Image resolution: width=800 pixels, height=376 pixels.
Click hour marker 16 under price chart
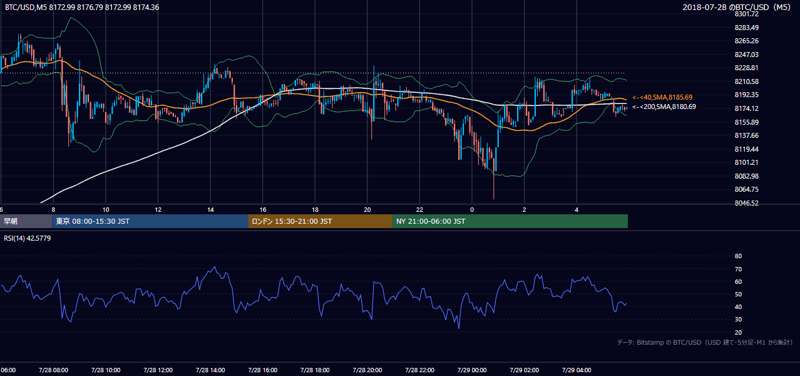tap(264, 209)
